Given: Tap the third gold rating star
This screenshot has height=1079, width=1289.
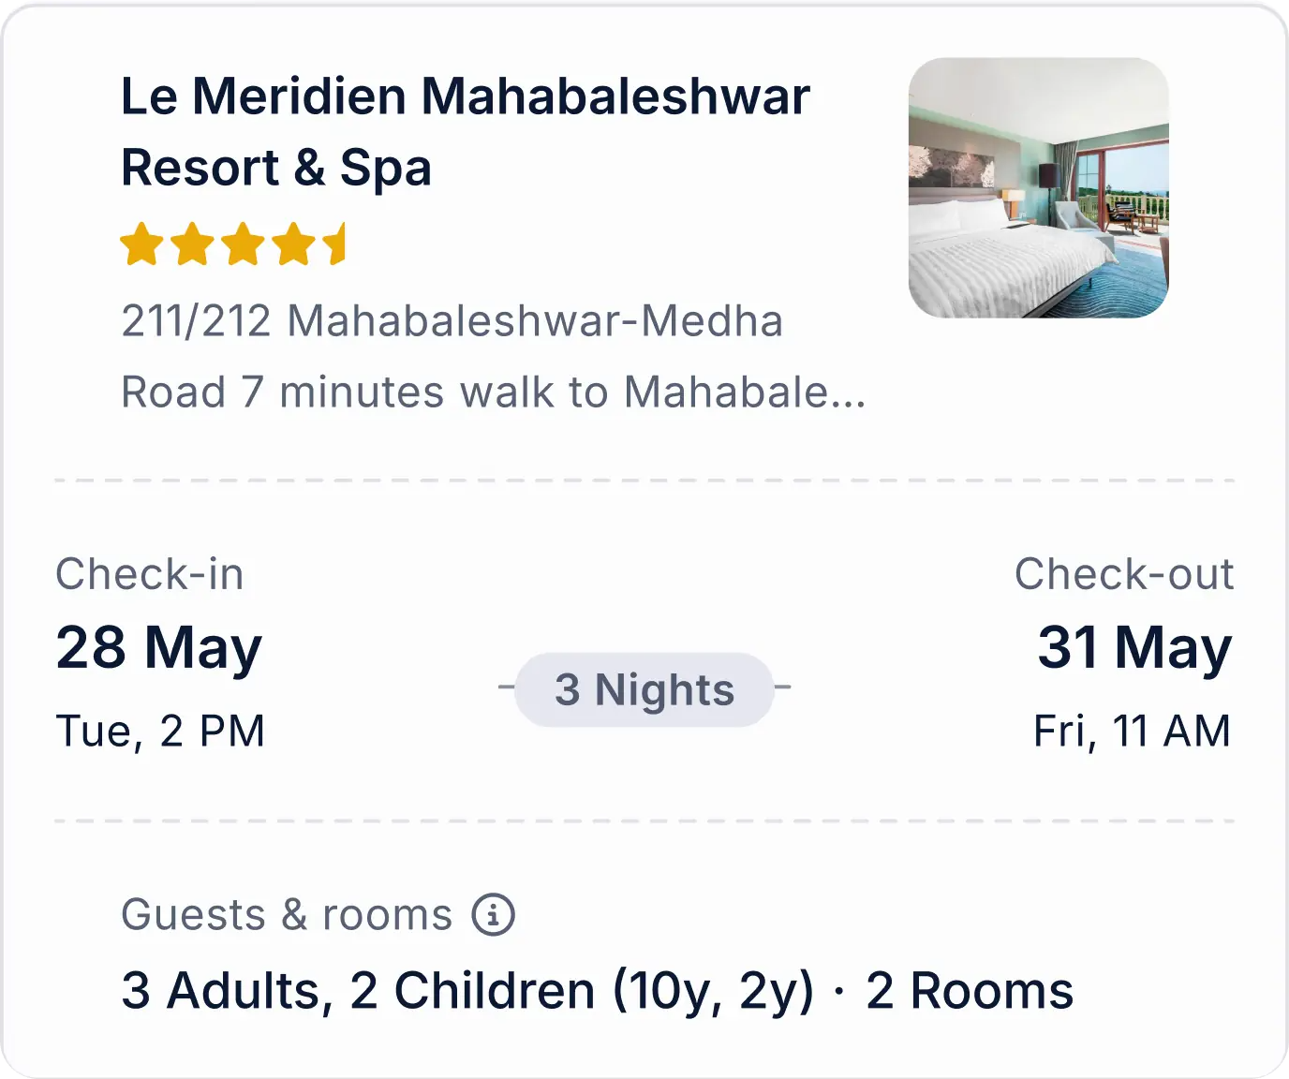Looking at the screenshot, I should click(x=244, y=244).
